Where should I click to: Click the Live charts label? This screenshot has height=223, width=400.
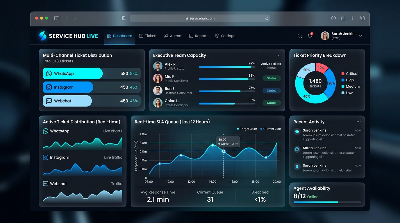113,131
